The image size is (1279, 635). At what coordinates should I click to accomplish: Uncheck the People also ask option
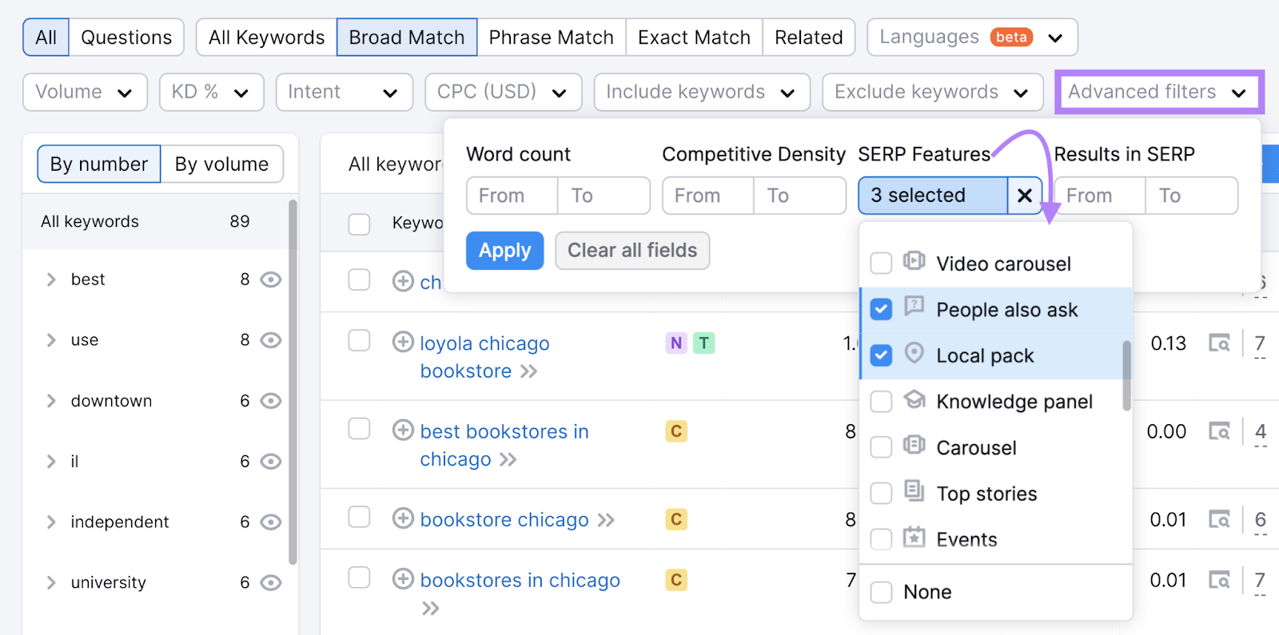[x=881, y=310]
